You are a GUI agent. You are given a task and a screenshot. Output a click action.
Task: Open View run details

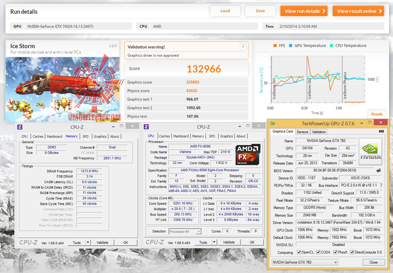point(304,11)
